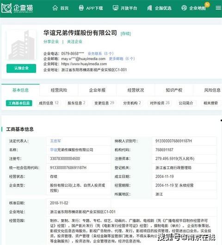Click the 经营范围 description text

(x=130, y=231)
